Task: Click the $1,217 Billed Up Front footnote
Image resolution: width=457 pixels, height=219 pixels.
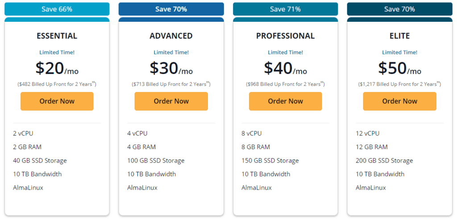Action: pyautogui.click(x=399, y=84)
